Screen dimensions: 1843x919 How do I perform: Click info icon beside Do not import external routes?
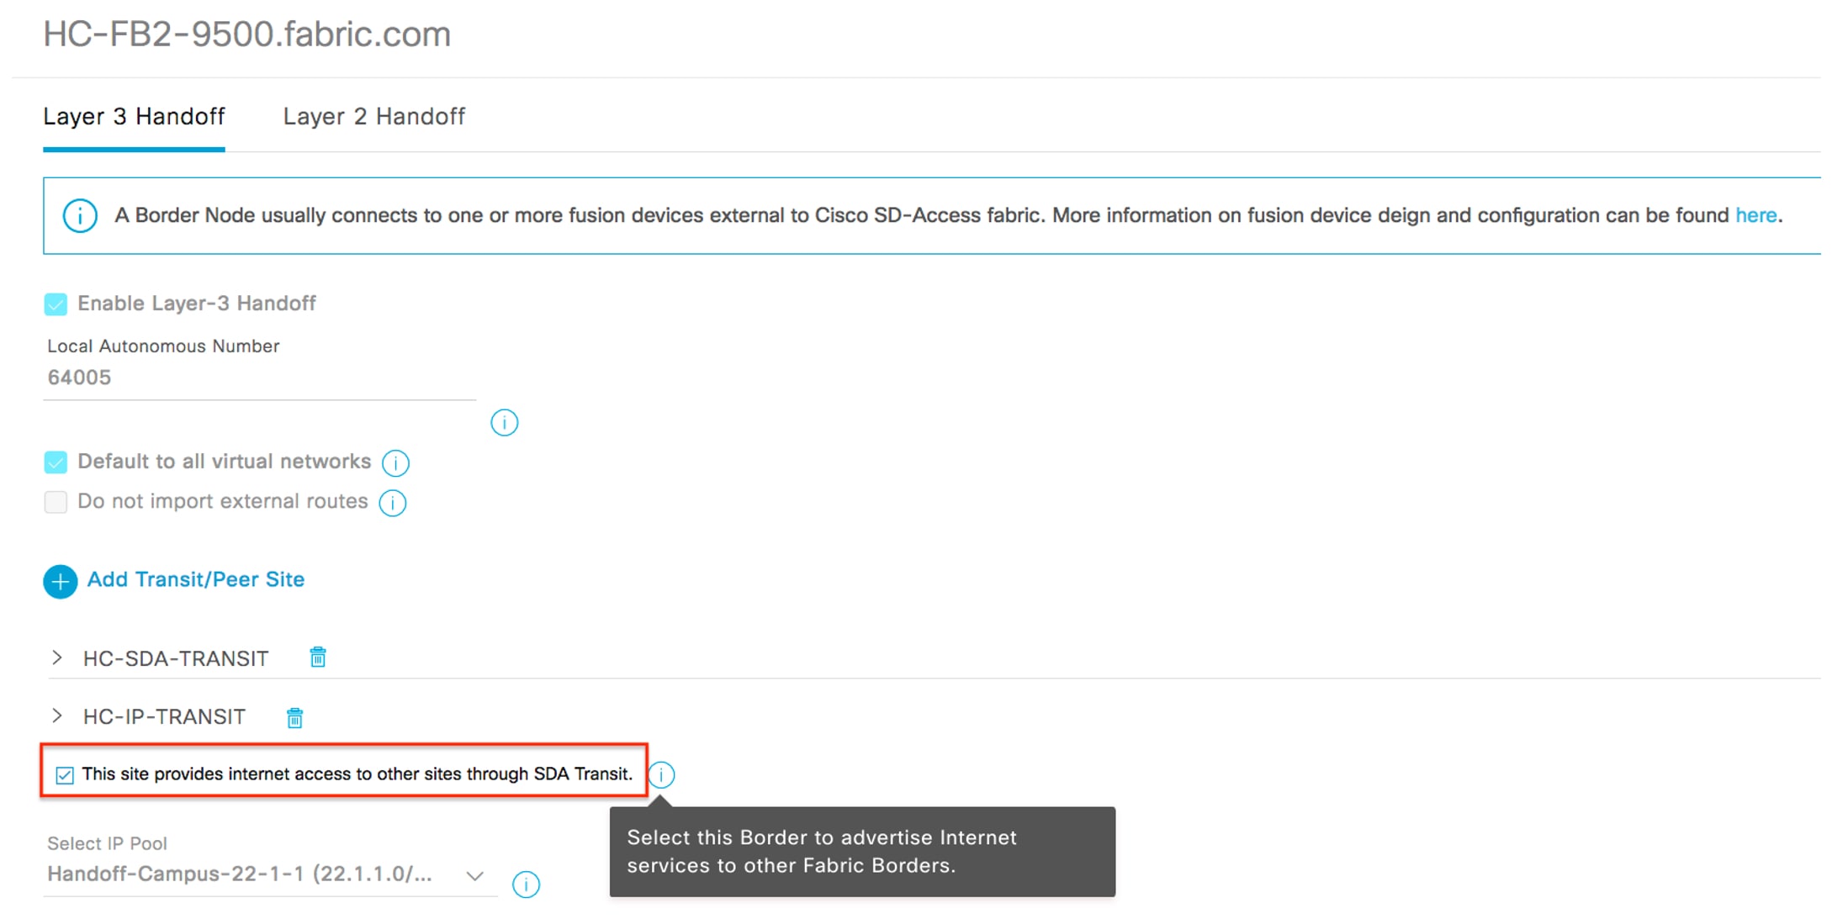[x=393, y=502]
